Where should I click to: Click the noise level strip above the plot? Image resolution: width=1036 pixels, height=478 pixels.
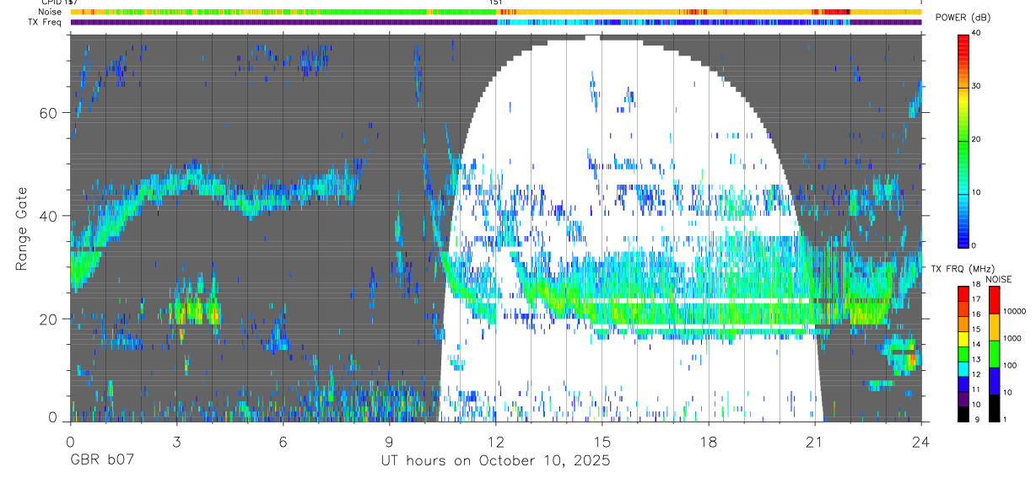coord(495,12)
